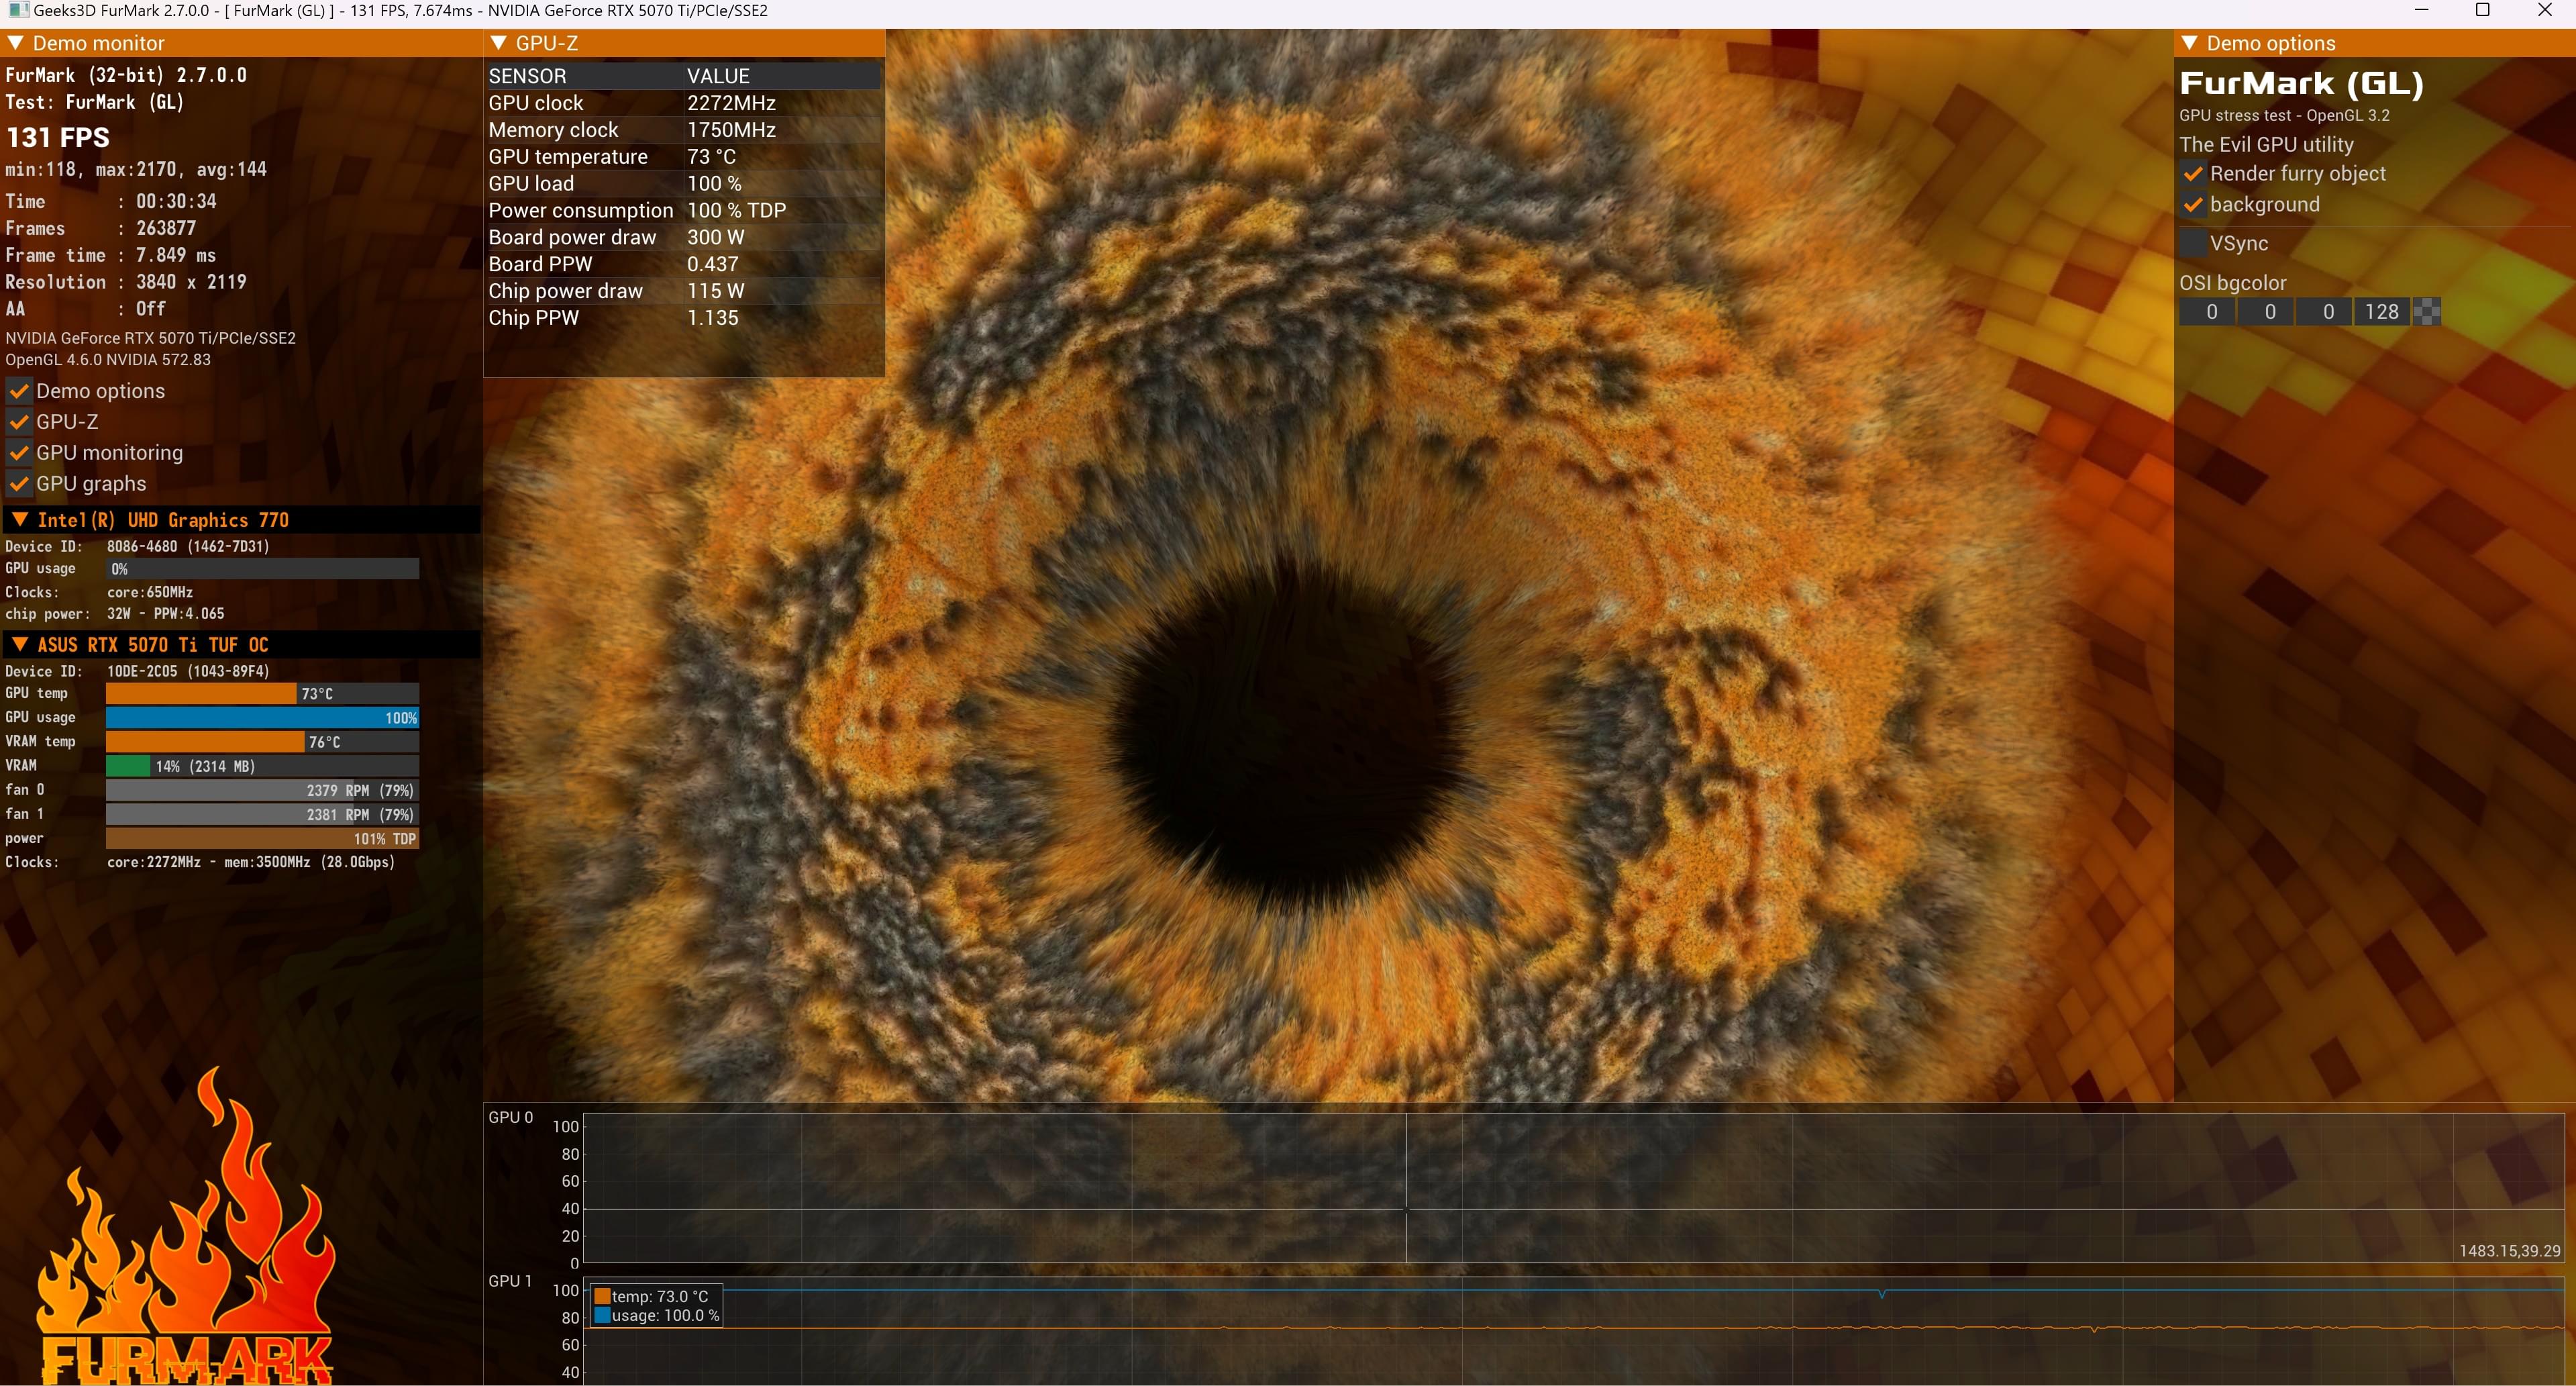The height and width of the screenshot is (1386, 2576).
Task: Click the FurMark app icon in title bar
Action: pyautogui.click(x=18, y=11)
